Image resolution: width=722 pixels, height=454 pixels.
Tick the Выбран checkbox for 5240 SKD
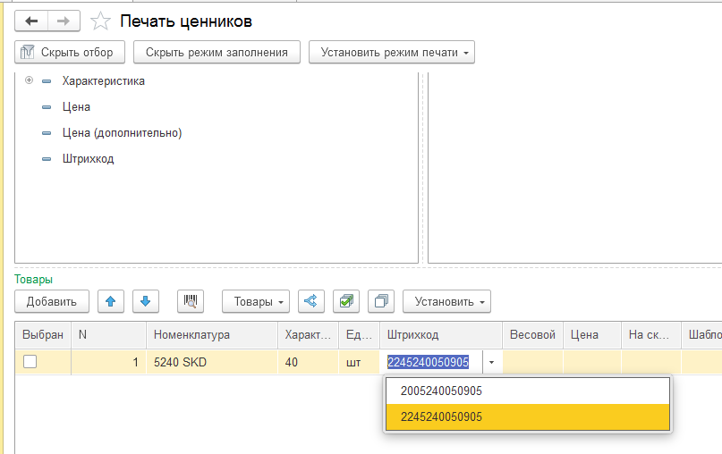(30, 362)
